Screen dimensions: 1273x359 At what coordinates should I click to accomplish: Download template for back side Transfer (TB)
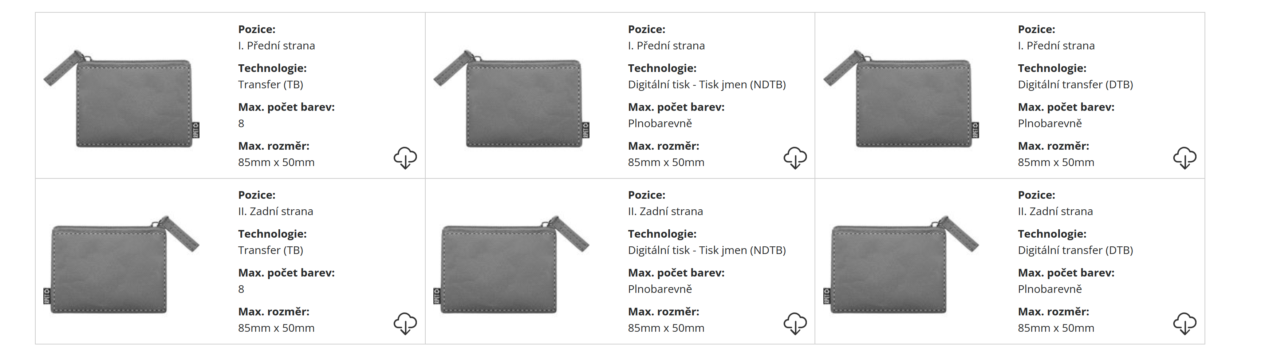pos(405,323)
